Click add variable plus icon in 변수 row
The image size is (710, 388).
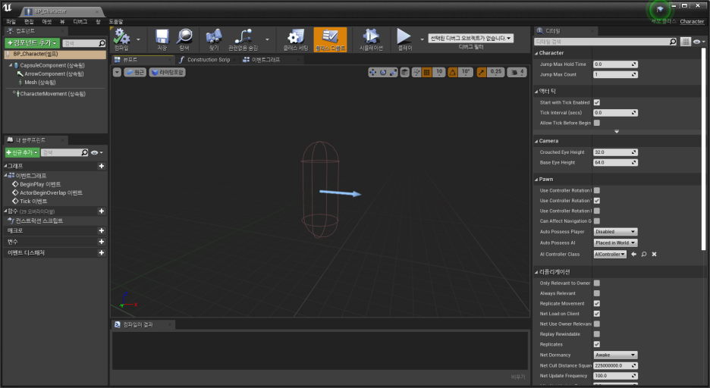[102, 242]
